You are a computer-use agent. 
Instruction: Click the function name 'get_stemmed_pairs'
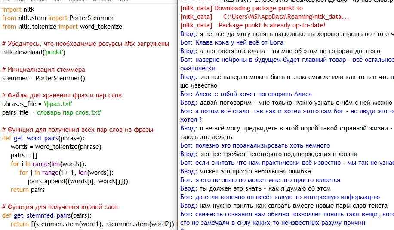click(42, 215)
